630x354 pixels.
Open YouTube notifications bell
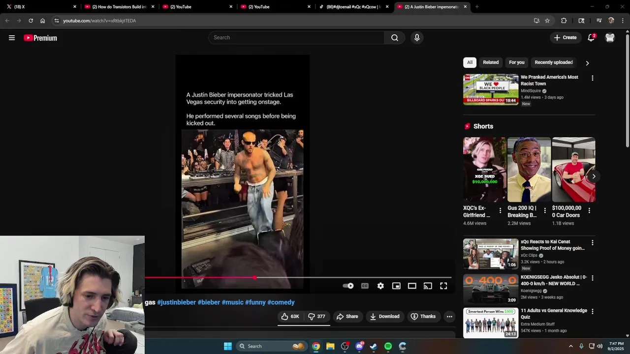[591, 38]
